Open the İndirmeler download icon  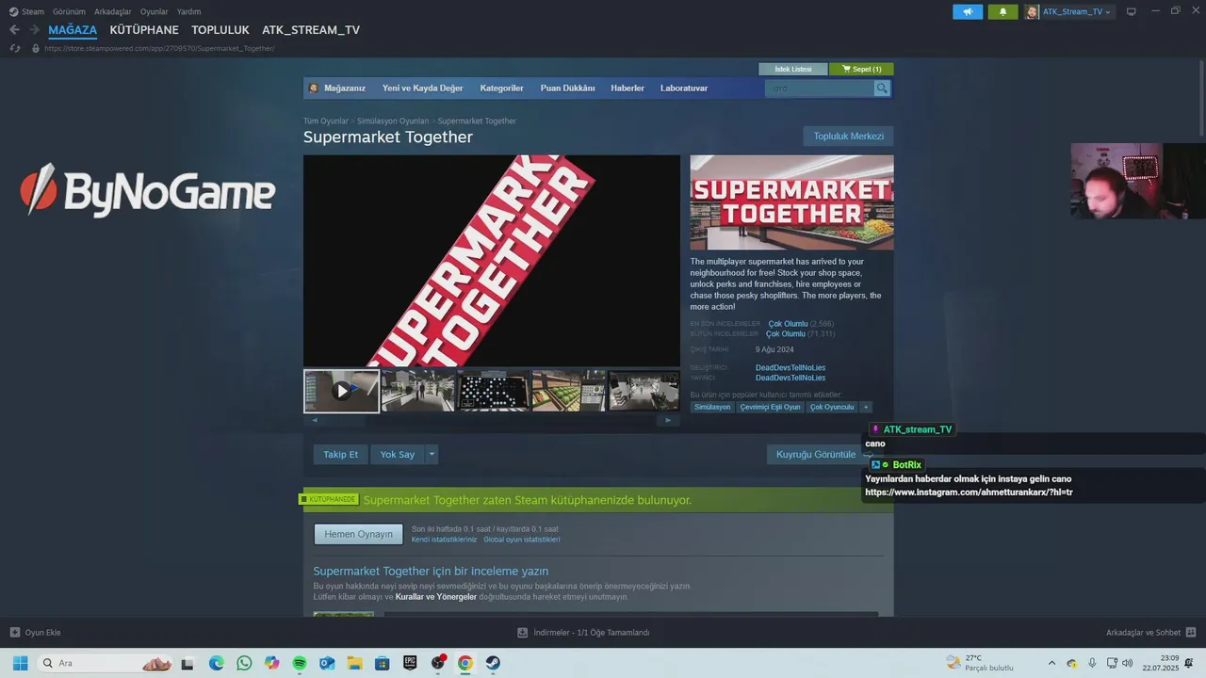tap(523, 633)
